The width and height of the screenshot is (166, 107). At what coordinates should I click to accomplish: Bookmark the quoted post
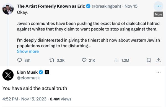(149, 60)
